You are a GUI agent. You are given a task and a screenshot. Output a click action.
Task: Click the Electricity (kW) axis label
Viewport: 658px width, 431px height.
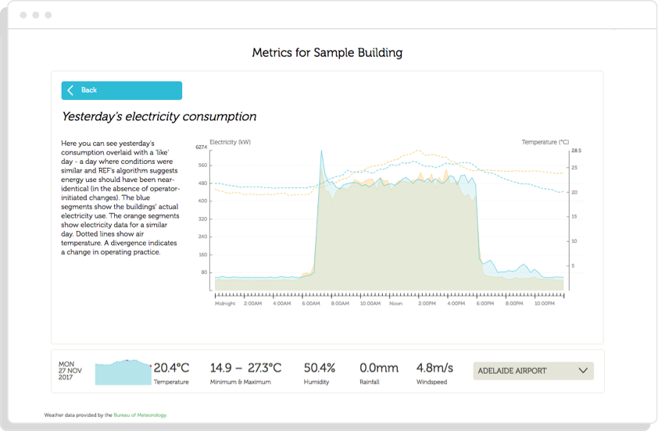click(x=234, y=142)
